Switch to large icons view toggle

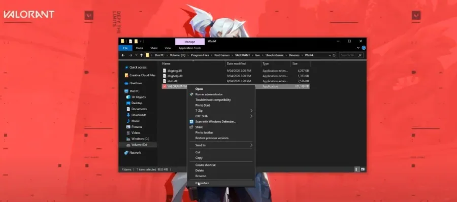[363, 169]
